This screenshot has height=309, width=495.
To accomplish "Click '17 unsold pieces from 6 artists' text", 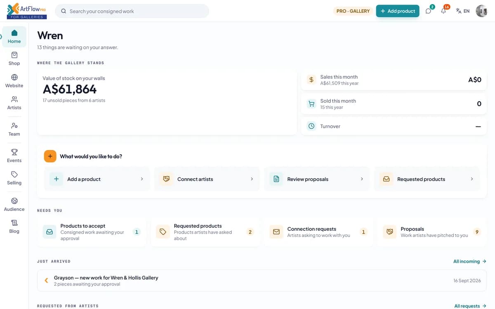I will click(x=74, y=101).
